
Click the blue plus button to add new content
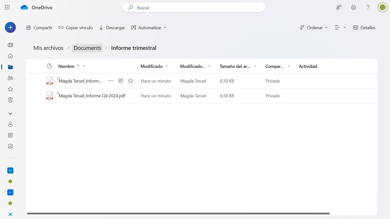[10, 27]
